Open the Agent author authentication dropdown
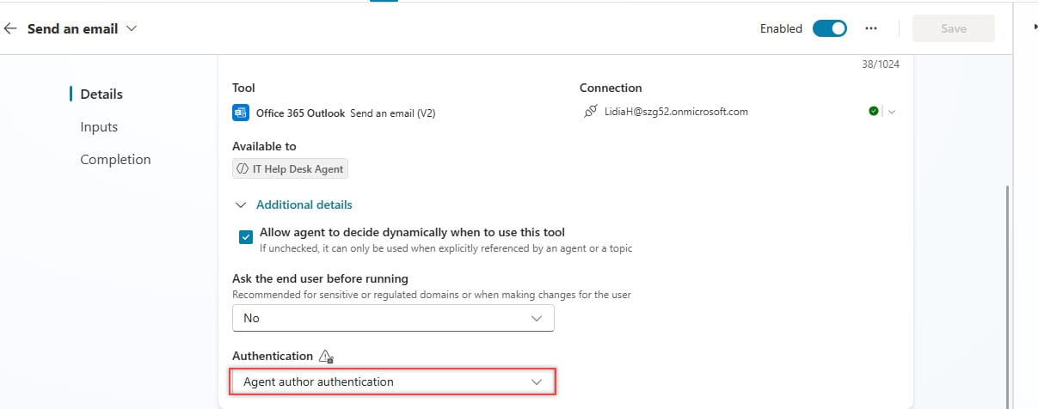This screenshot has height=409, width=1038. pos(393,382)
